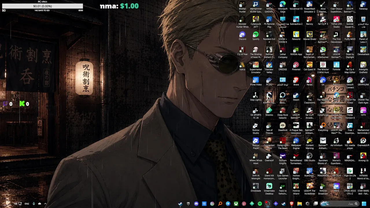Select the Subnautica 2 icon
The image size is (370, 208).
coord(296,21)
